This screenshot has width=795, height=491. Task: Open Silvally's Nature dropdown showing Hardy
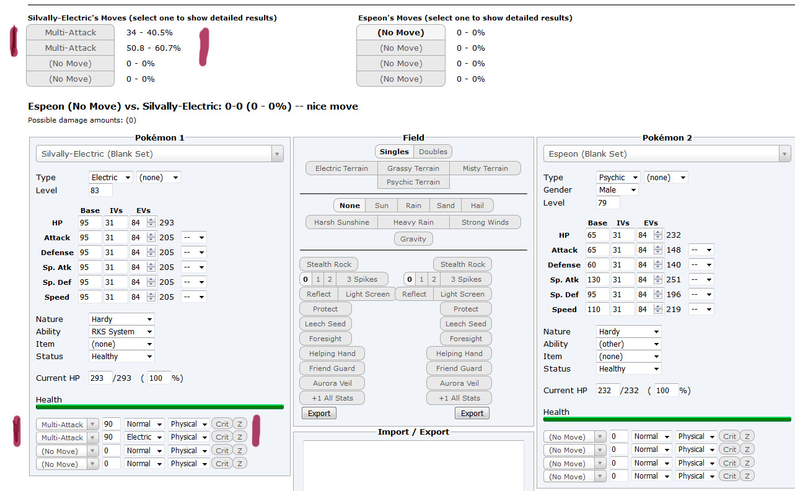[121, 319]
